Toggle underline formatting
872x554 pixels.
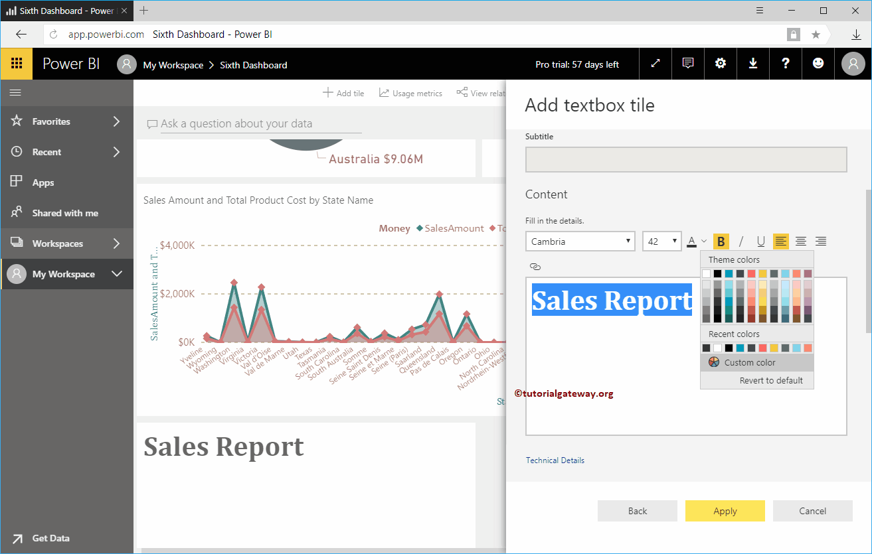[x=760, y=241]
